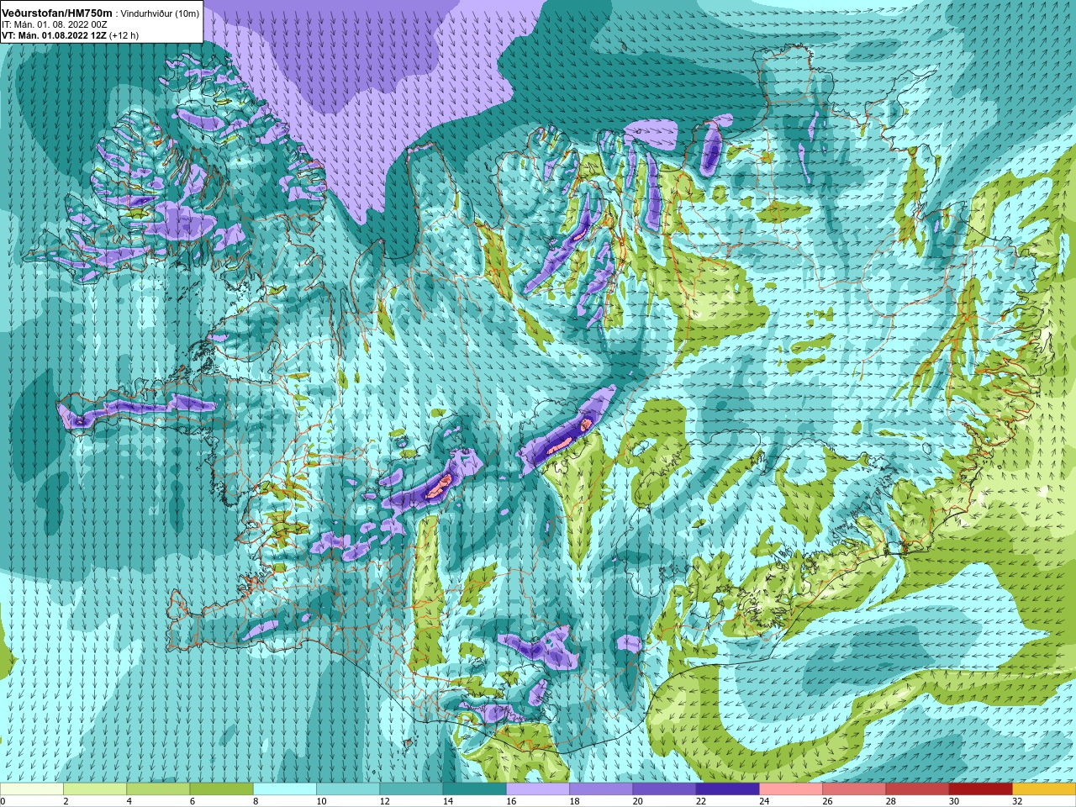Click the '(+12 h)' forecast offset text

124,35
